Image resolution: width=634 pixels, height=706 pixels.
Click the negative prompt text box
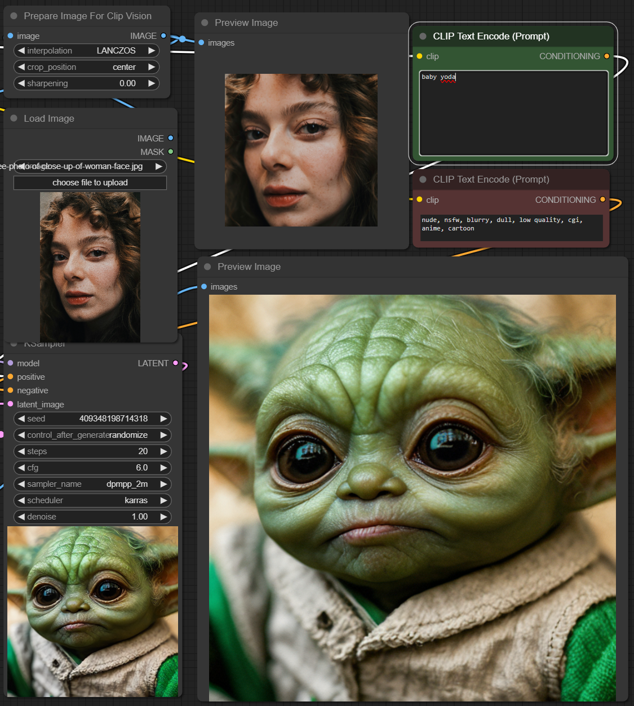(511, 228)
